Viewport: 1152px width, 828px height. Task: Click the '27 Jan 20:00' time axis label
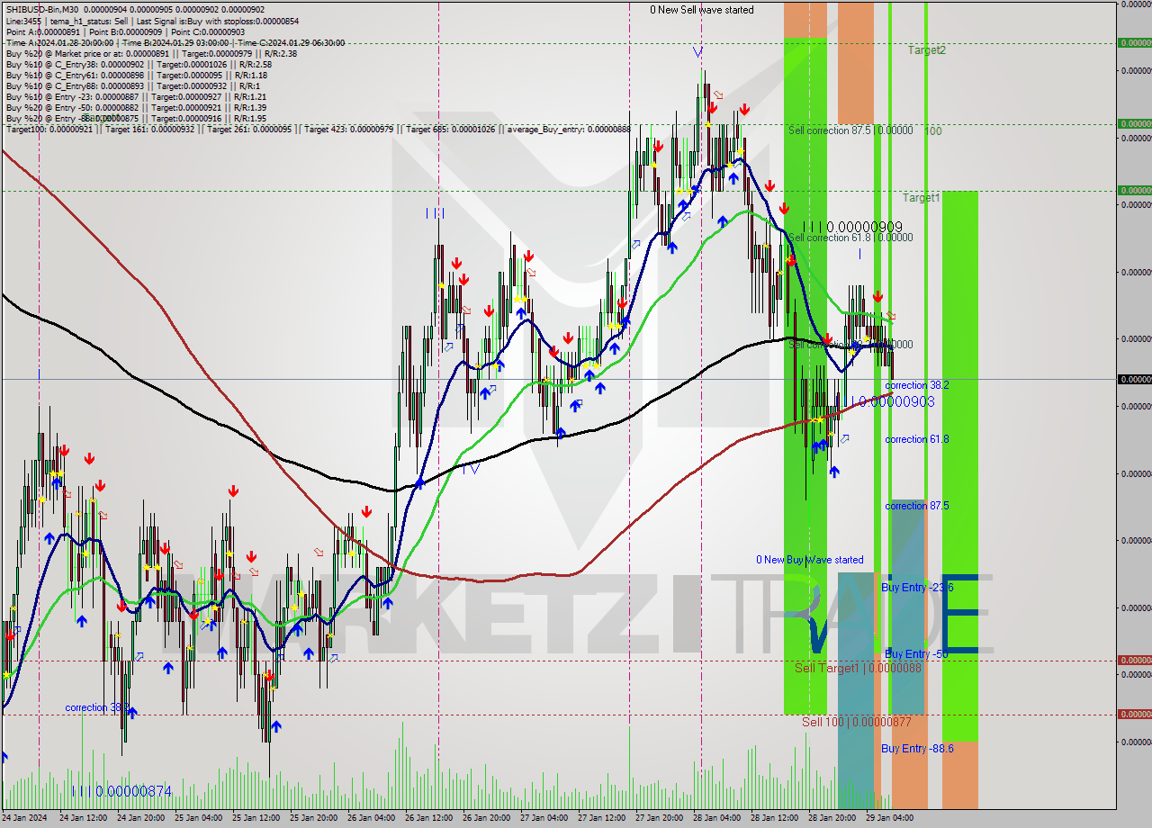(660, 818)
